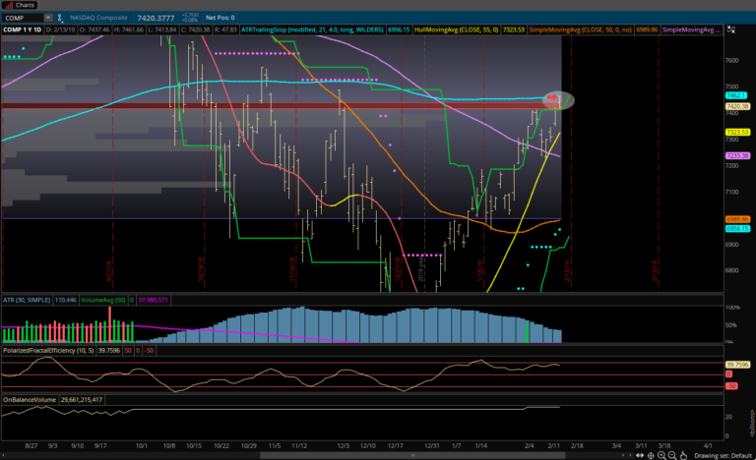Select the PolarizedFractalEfficiency study title
Screen dimensions: 756x460
[47, 349]
